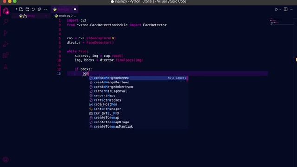297x167 pixels.
Task: Click the class icon beside ContextManager
Action: (91, 109)
